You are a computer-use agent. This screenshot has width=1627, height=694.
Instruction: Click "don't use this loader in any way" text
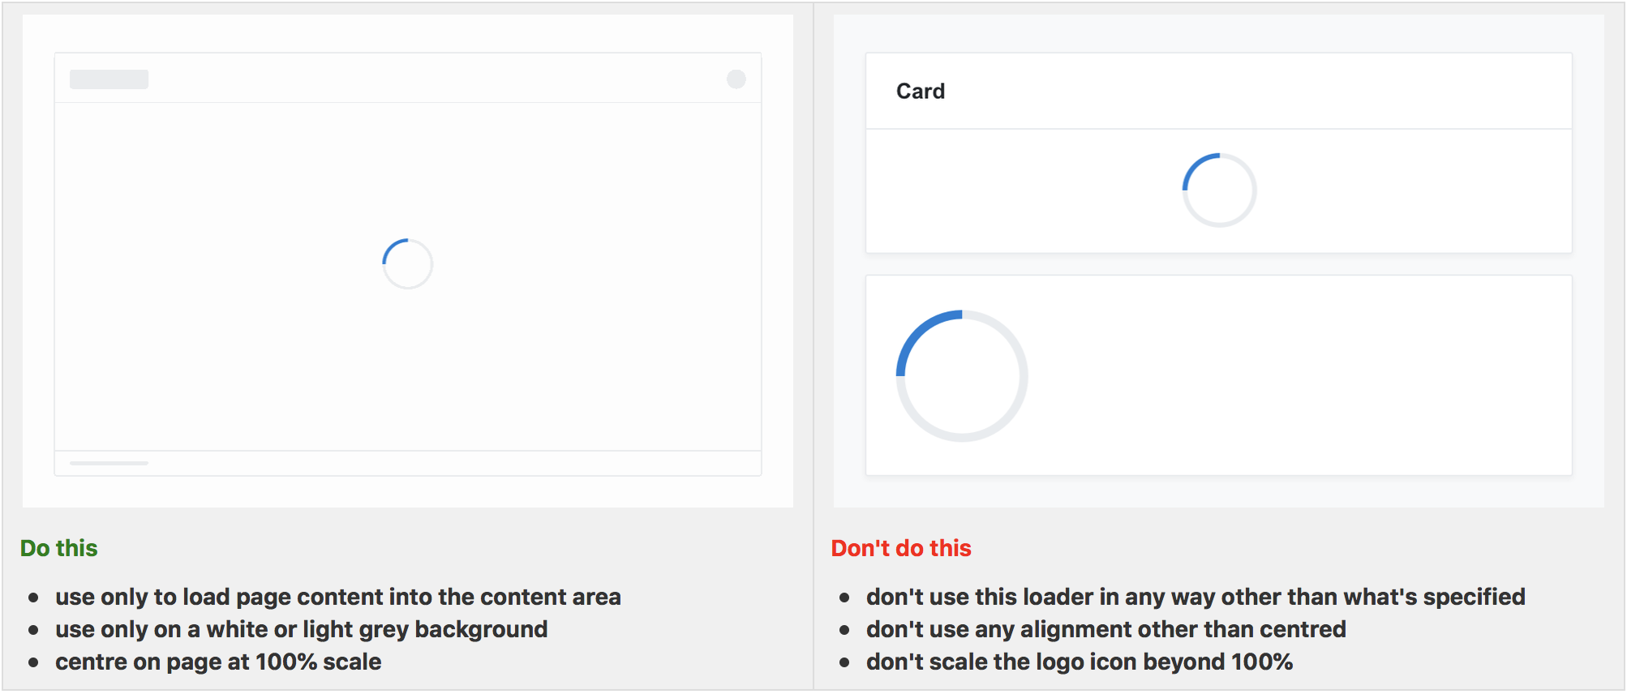pos(1195,597)
